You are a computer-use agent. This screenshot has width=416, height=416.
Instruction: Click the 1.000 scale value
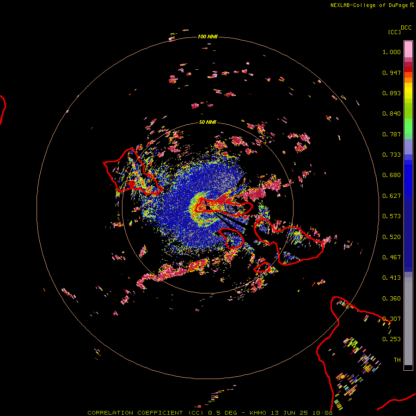point(392,52)
